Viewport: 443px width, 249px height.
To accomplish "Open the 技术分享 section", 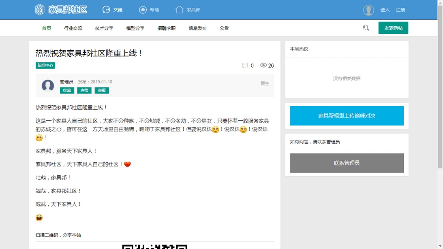I will click(104, 28).
